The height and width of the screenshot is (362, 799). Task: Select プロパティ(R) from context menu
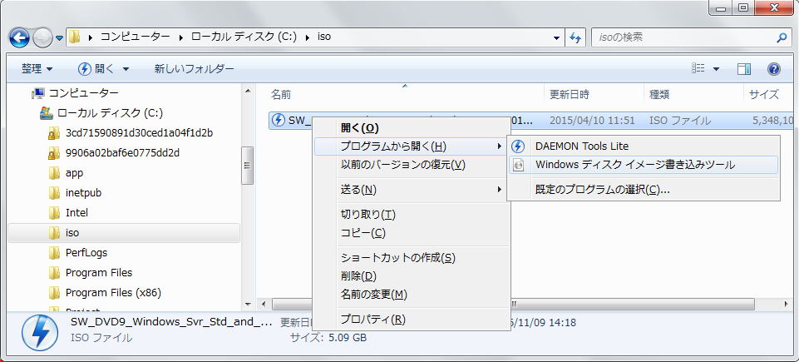[x=372, y=320]
